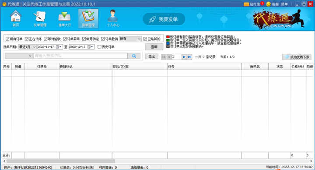Click the app icon in title bar
The width and height of the screenshot is (315, 170).
pyautogui.click(x=4, y=4)
